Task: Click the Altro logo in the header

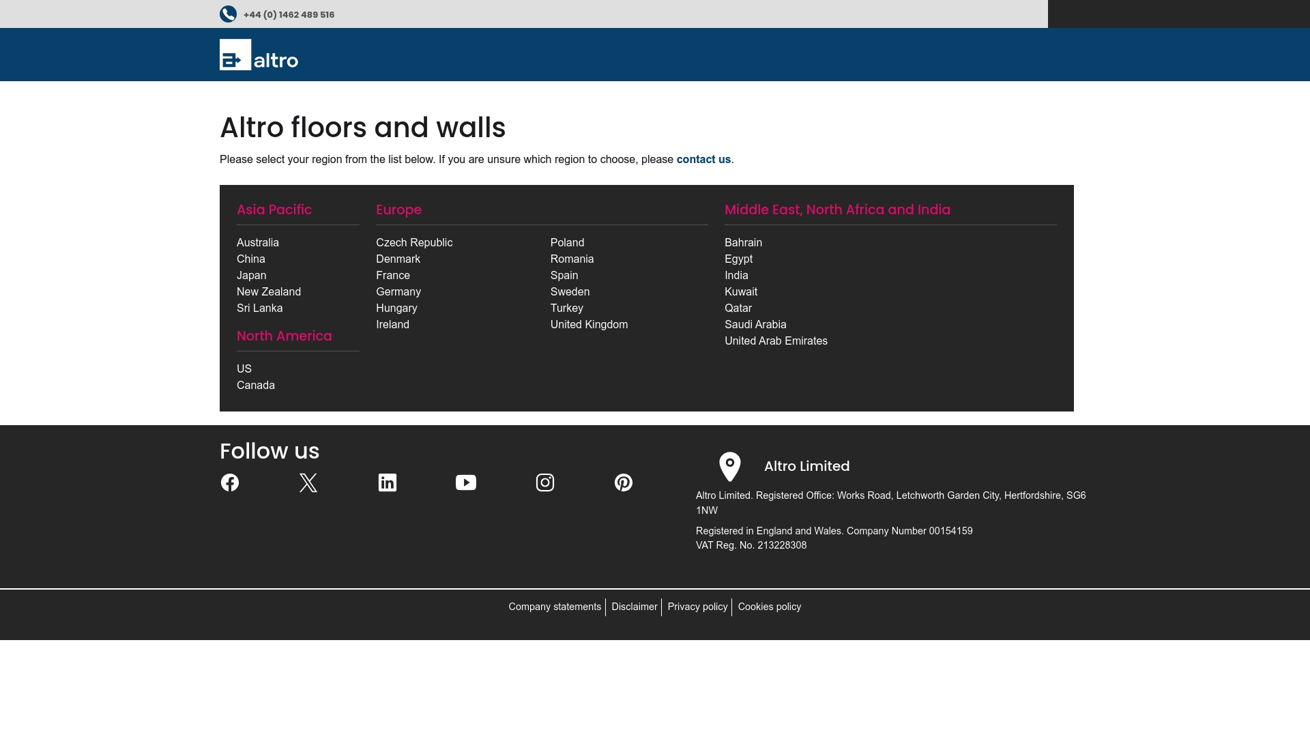Action: point(258,58)
